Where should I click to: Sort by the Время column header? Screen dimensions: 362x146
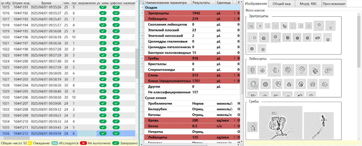coord(46,3)
